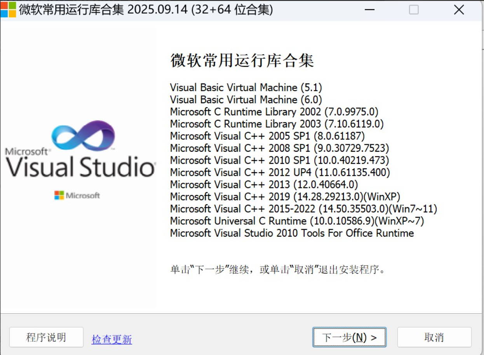Click the 单击"下一步"继续 instruction text
The height and width of the screenshot is (355, 484).
tap(278, 269)
